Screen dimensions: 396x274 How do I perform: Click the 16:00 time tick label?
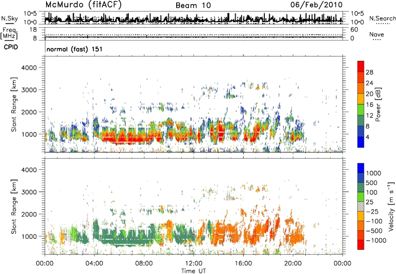point(243,264)
